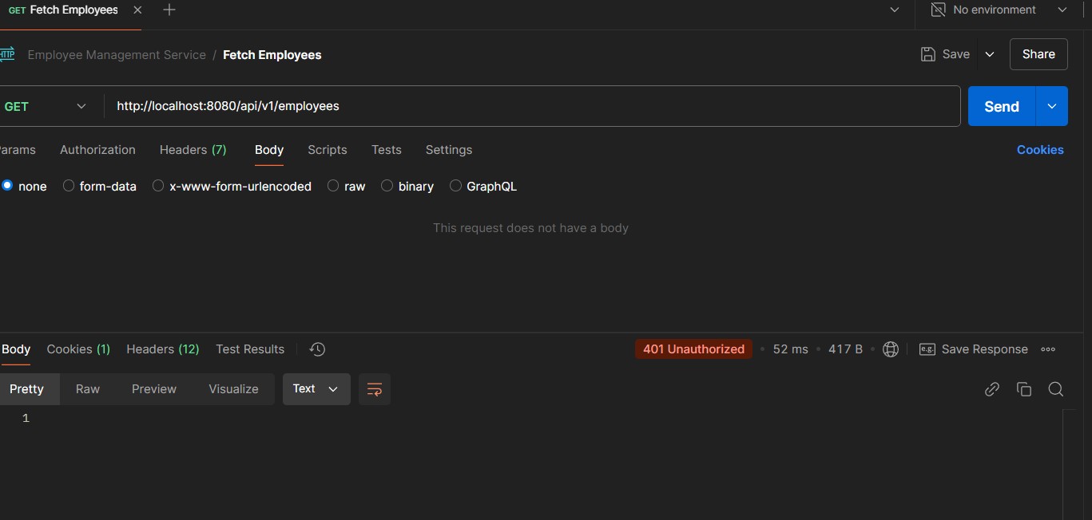Click the HTTP request type icon
The image size is (1092, 520).
pyautogui.click(x=6, y=54)
